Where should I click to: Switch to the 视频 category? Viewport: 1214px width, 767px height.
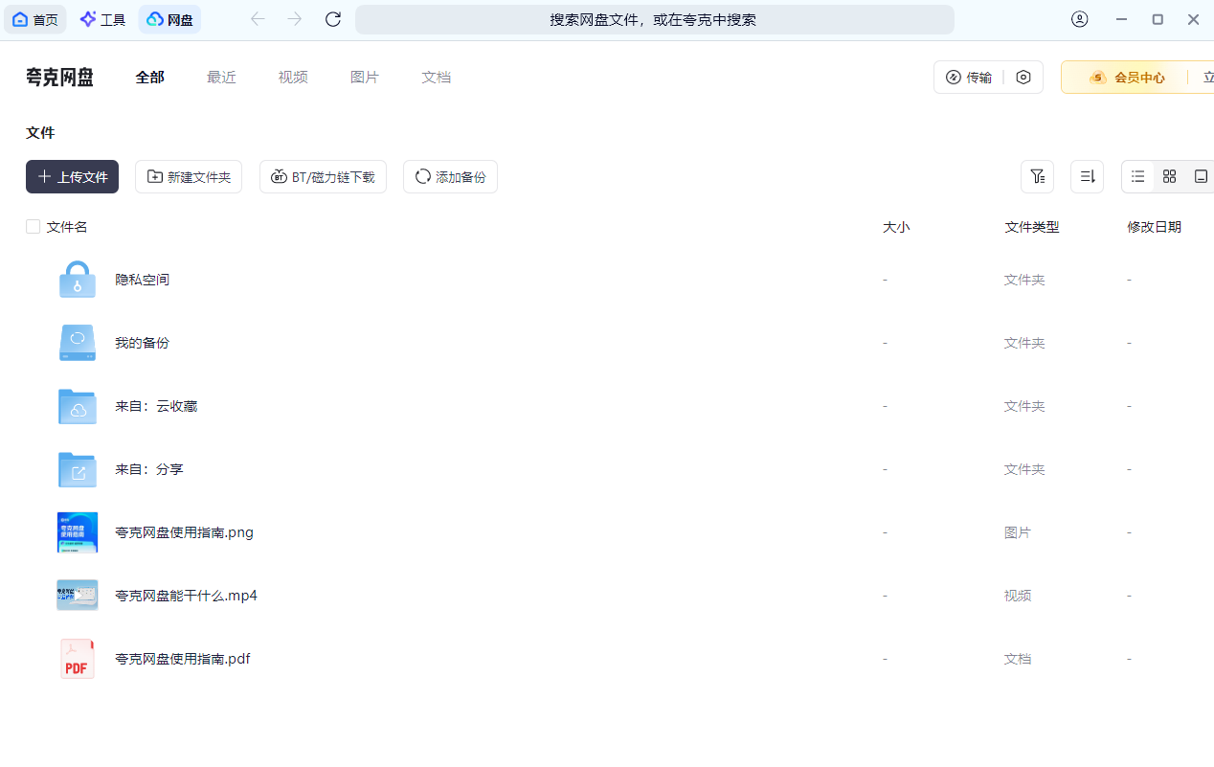click(x=293, y=78)
